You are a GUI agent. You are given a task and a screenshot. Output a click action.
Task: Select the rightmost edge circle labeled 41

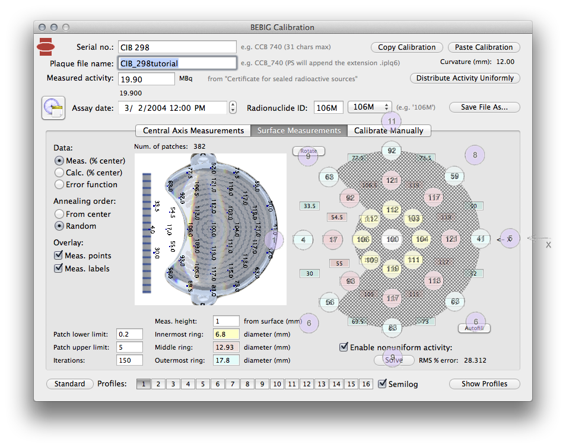click(481, 239)
